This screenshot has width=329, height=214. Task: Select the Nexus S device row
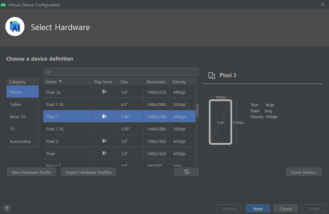(119, 163)
